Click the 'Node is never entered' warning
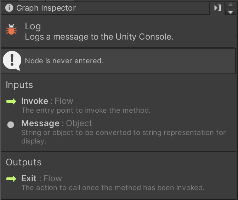Viewport: 238px width, 200px height. [64, 61]
